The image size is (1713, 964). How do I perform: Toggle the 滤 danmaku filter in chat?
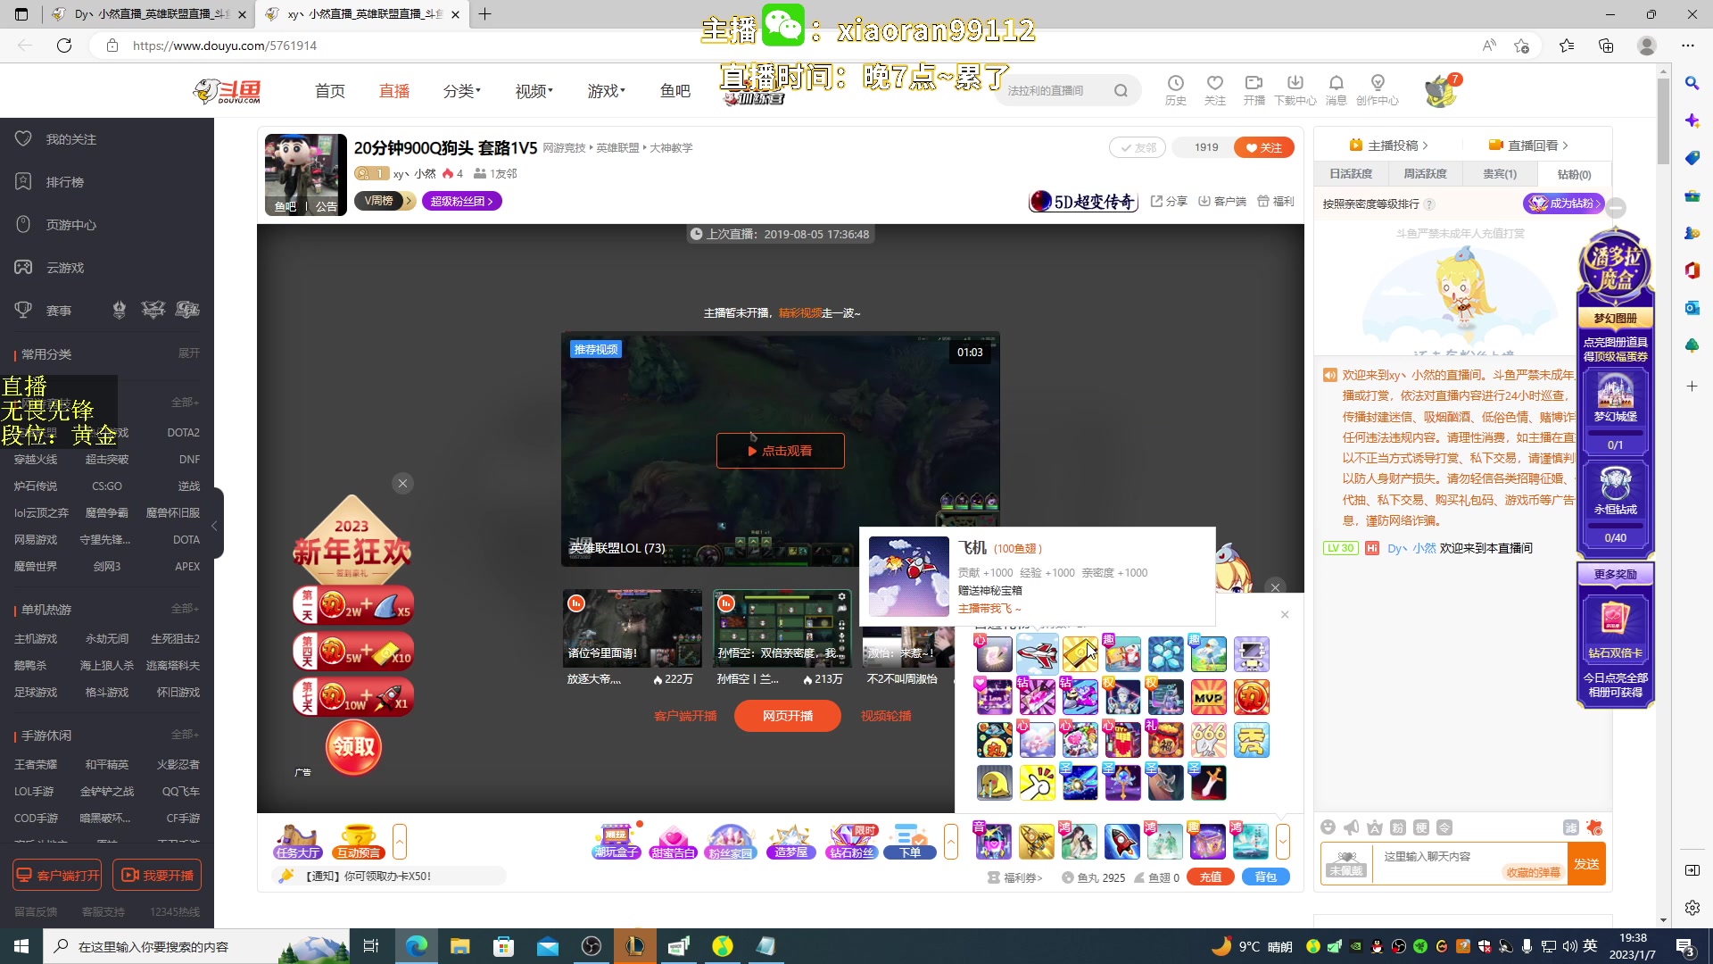1571,827
